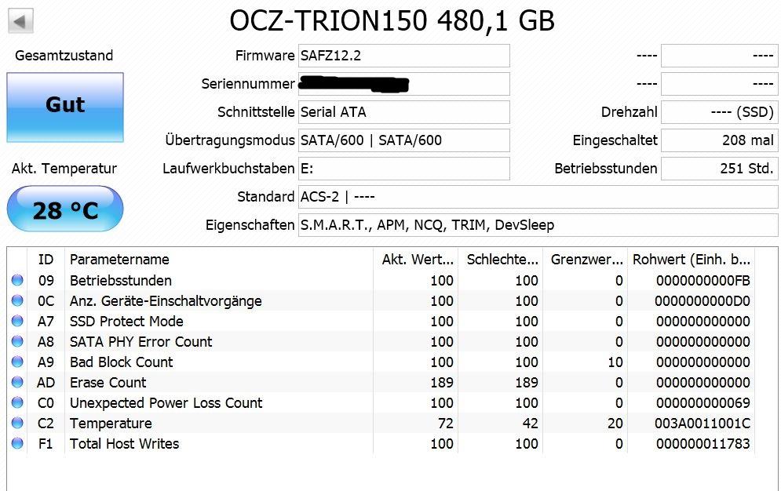781x491 pixels.
Task: Sort by the ID column header
Action: coord(46,259)
